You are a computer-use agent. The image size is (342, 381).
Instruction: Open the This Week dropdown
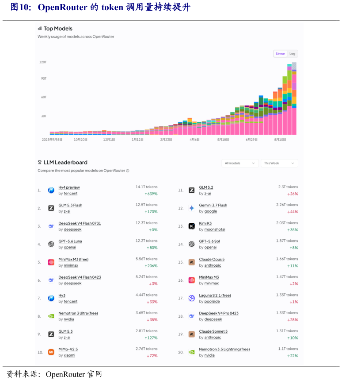279,163
